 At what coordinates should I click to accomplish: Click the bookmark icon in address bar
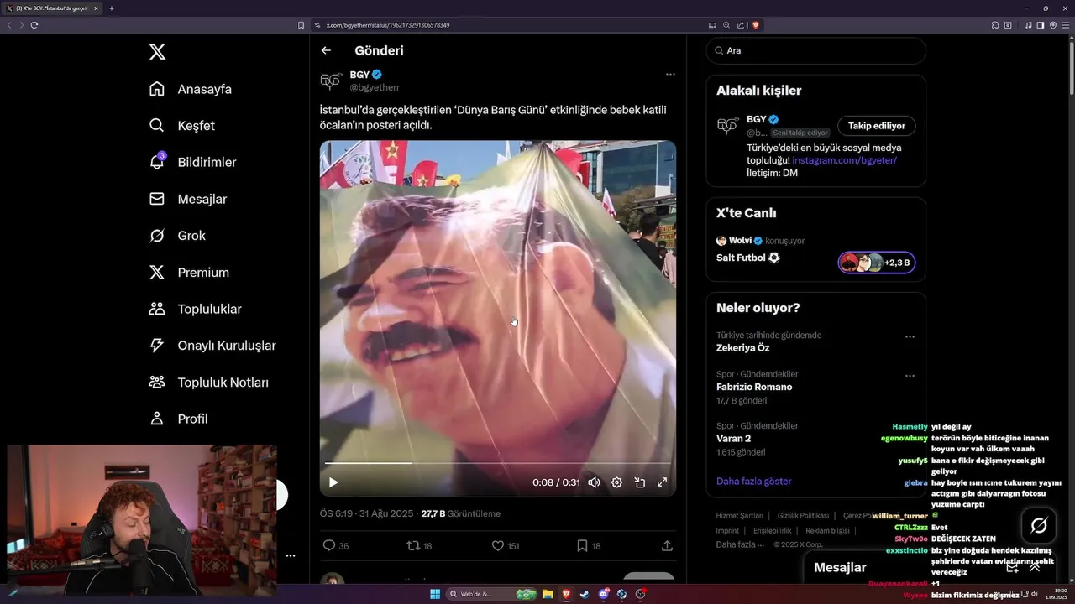(x=302, y=25)
